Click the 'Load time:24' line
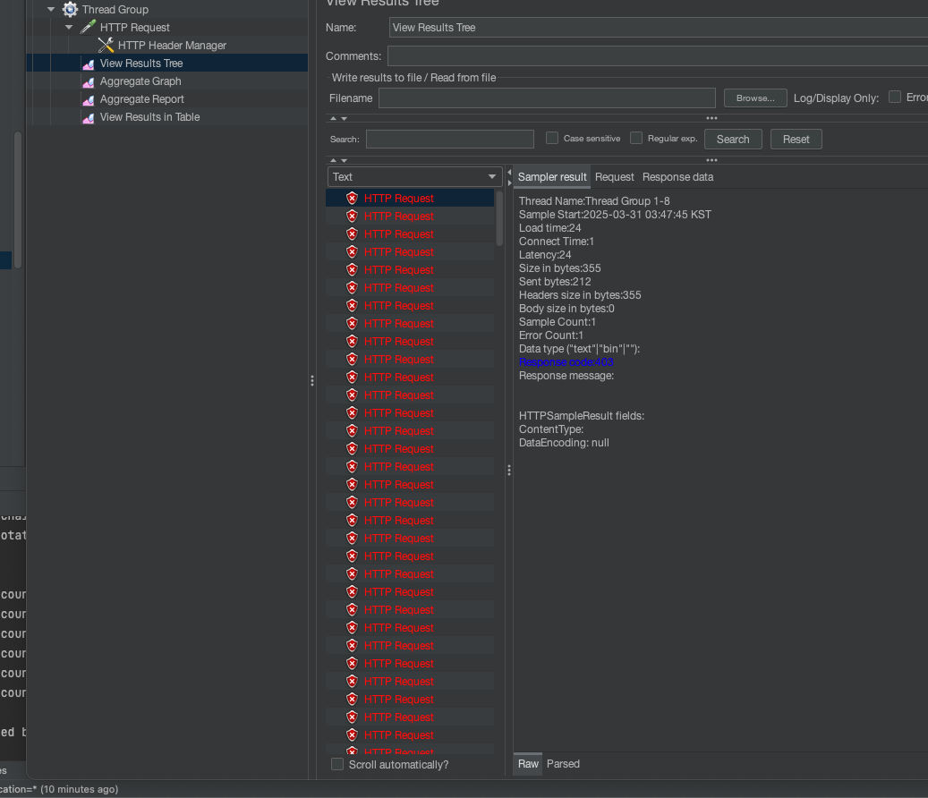Image resolution: width=928 pixels, height=798 pixels. tap(549, 228)
